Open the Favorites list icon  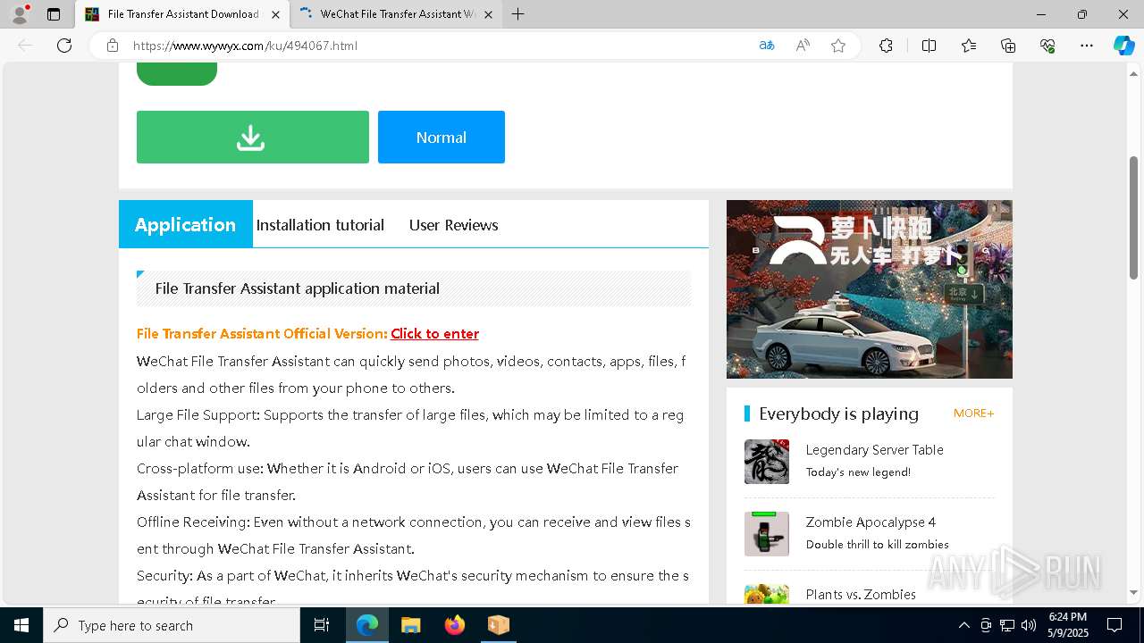[969, 46]
